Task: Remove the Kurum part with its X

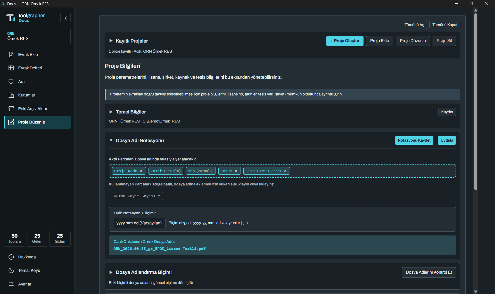Action: point(236,171)
